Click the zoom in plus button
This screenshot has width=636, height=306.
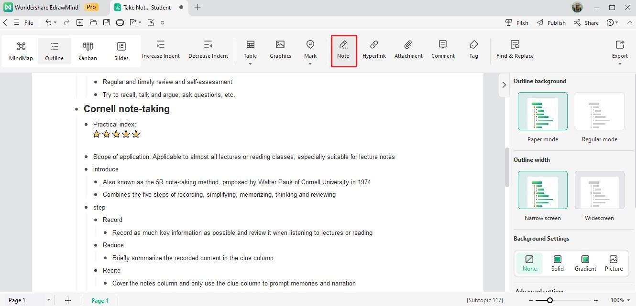click(x=596, y=300)
